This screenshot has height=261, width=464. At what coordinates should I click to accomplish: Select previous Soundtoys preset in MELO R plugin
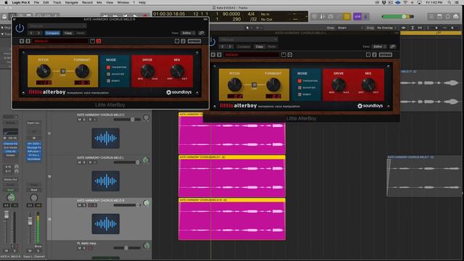coord(22,41)
